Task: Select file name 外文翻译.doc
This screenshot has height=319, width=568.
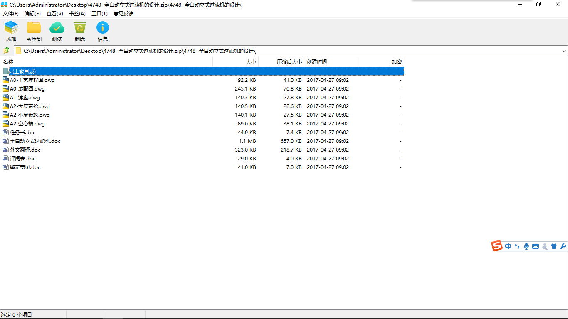Action: (25, 150)
